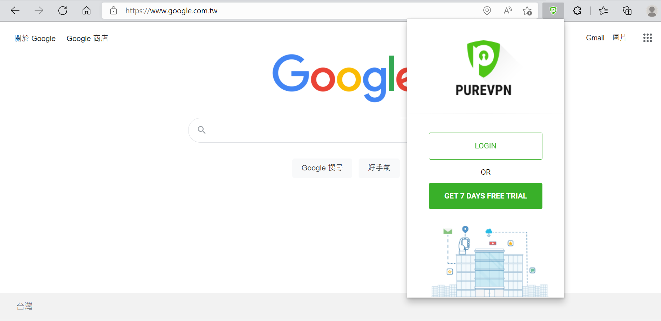This screenshot has height=321, width=661.
Task: Open the browser profile avatar
Action: 652,11
